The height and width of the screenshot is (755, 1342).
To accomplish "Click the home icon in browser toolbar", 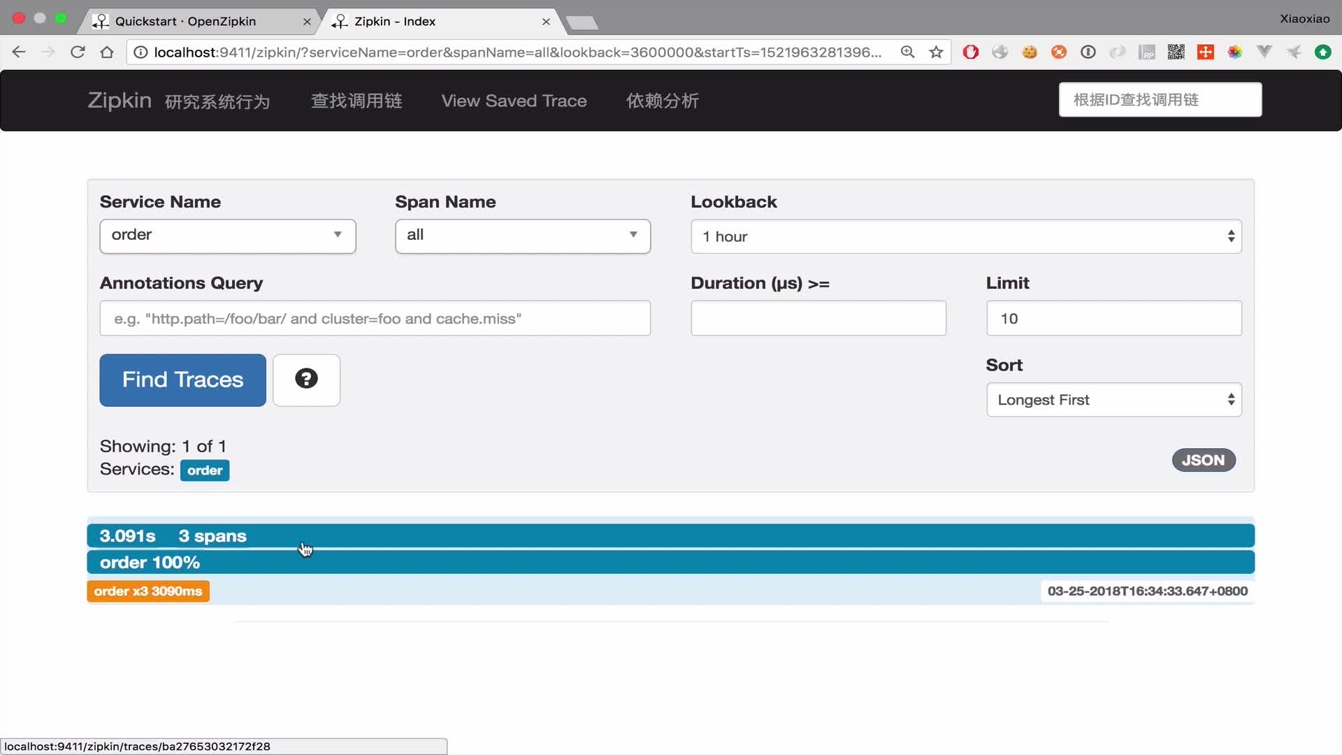I will [107, 52].
